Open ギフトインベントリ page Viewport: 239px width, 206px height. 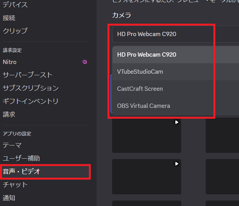click(31, 101)
